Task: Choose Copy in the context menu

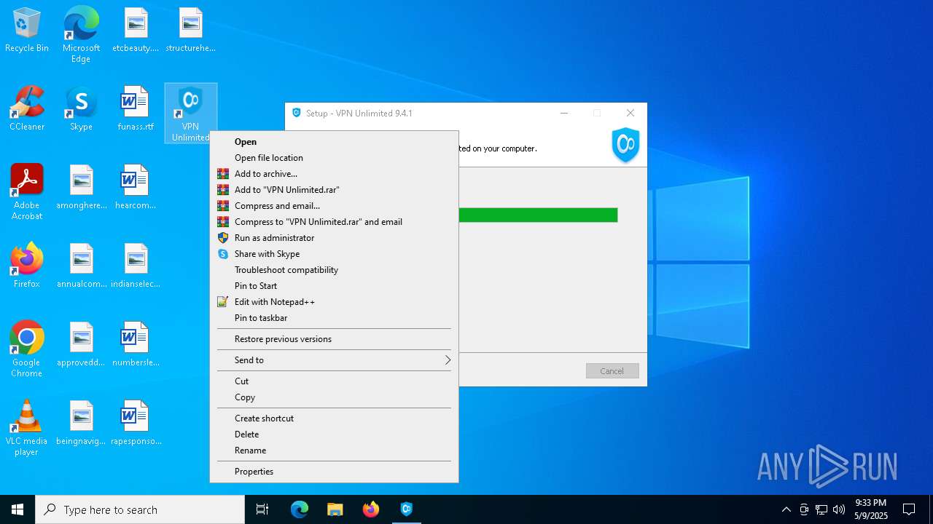Action: point(334,397)
